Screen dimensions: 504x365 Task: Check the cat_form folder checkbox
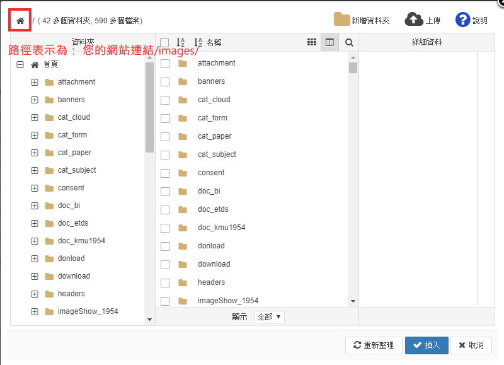tap(165, 119)
